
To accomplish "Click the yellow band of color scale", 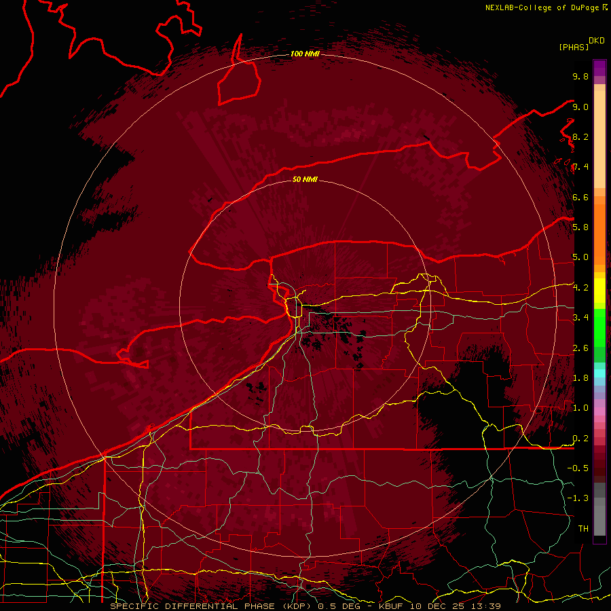I will [599, 291].
